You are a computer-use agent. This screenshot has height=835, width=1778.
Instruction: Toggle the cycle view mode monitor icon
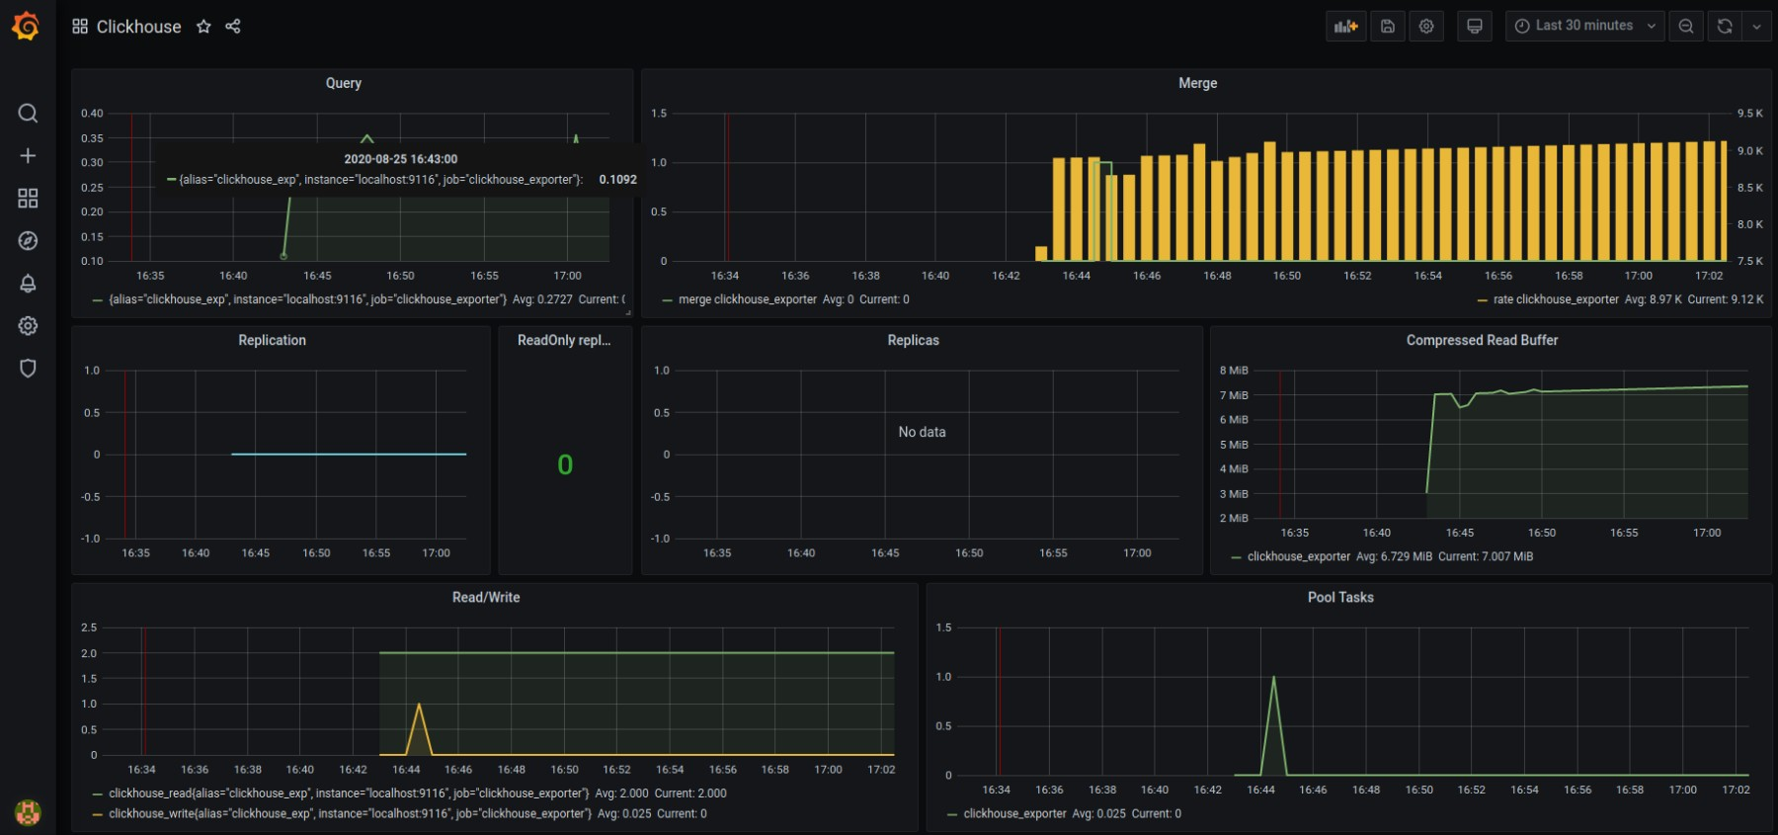click(1474, 27)
